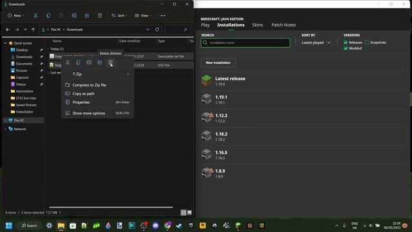Click the Share icon in context menu
The height and width of the screenshot is (232, 412).
coord(100,63)
